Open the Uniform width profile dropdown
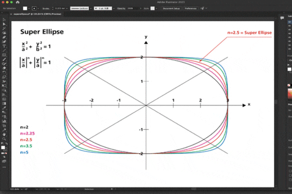 pyautogui.click(x=91, y=8)
